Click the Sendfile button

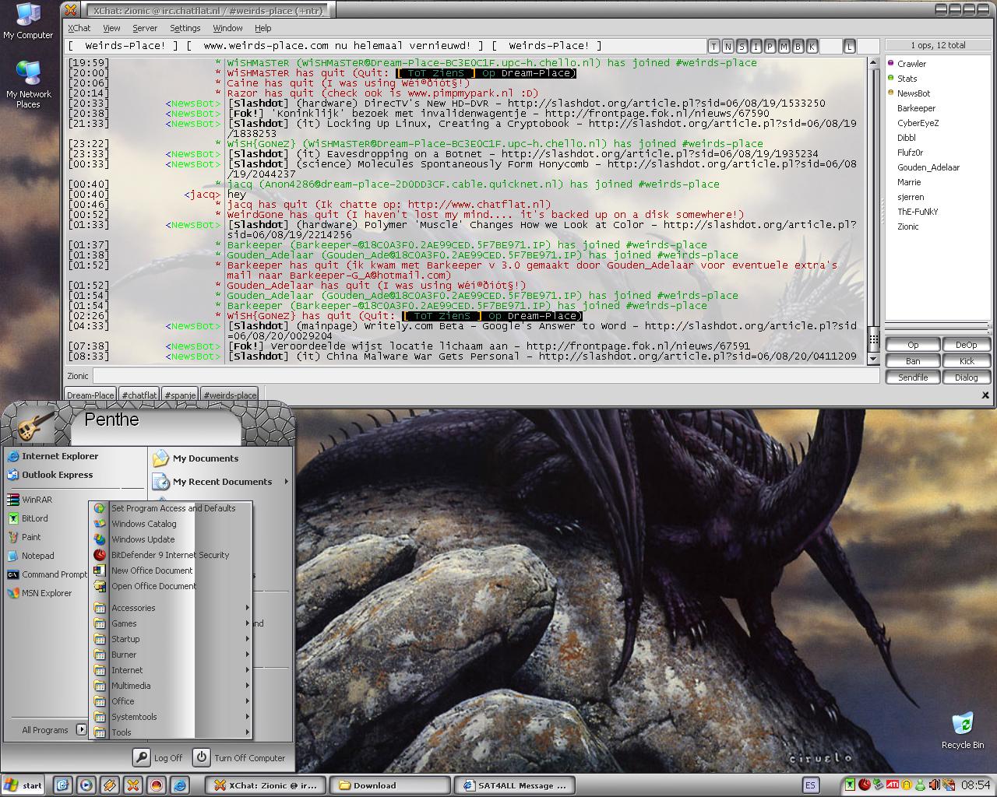tap(913, 377)
